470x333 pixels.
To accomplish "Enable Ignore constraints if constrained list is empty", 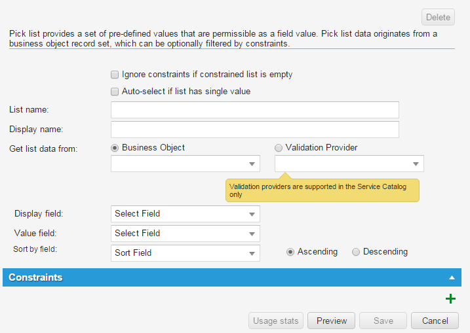I will 115,75.
